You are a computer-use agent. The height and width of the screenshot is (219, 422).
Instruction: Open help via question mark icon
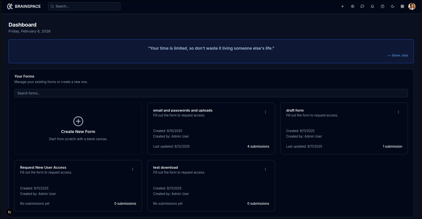(382, 6)
